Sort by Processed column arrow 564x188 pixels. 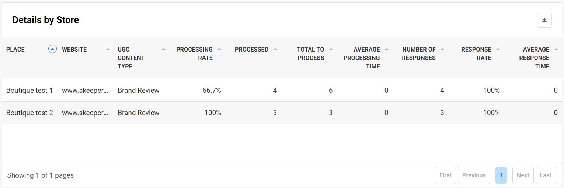click(x=275, y=49)
